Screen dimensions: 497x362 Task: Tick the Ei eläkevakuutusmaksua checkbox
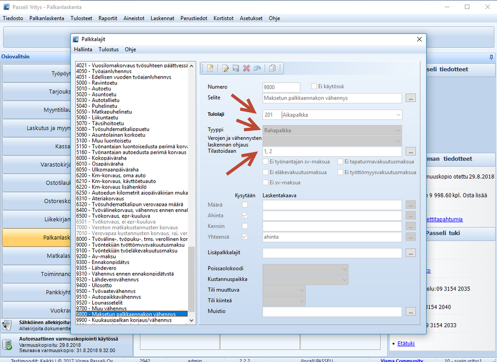coord(265,172)
